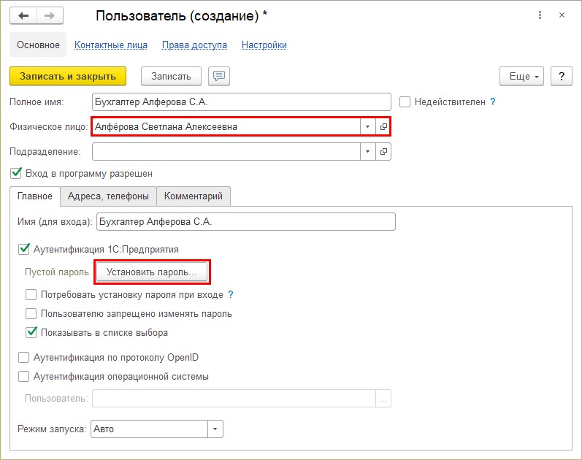The height and width of the screenshot is (460, 582).
Task: Switch to the Основное section
Action: pos(38,45)
